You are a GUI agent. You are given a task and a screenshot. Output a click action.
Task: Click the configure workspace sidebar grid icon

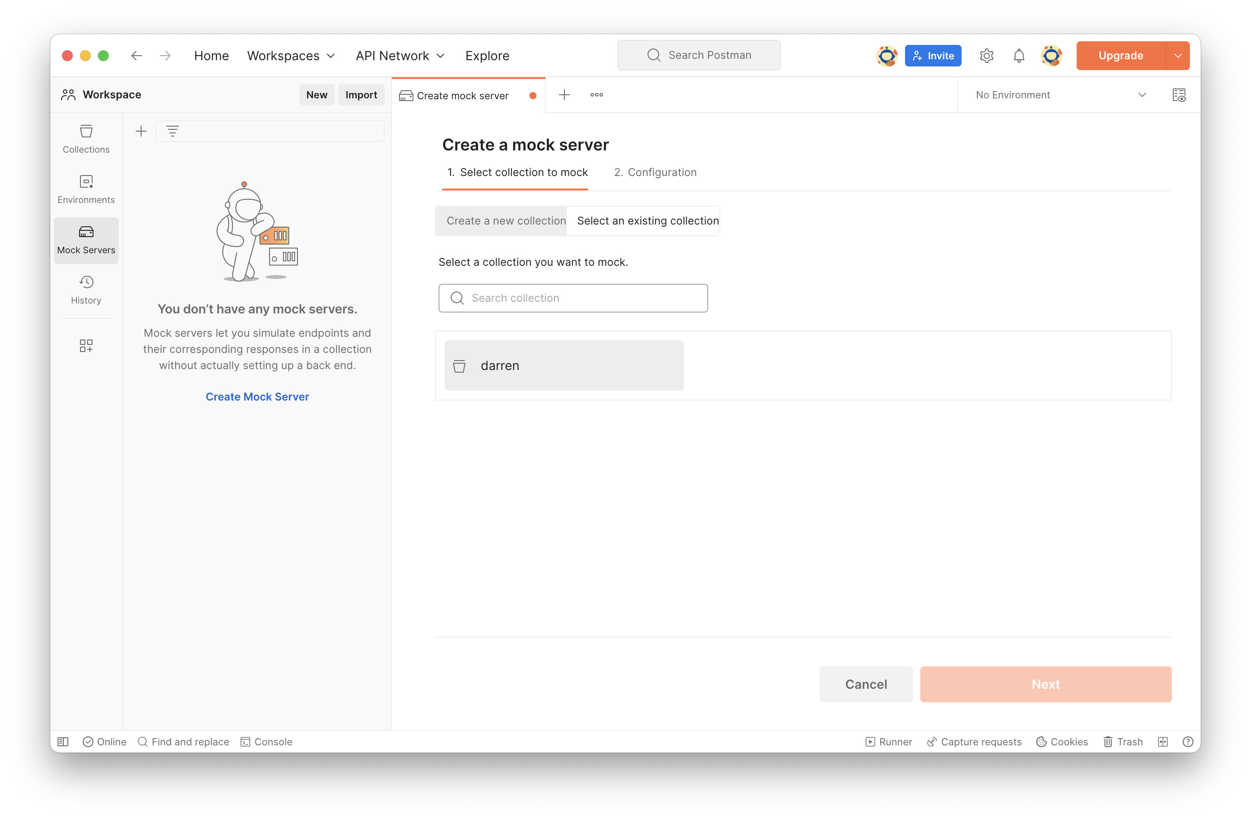point(86,345)
